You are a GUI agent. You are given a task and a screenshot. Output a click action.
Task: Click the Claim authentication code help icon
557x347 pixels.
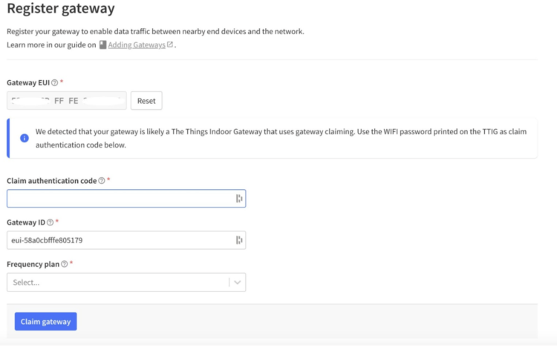102,181
